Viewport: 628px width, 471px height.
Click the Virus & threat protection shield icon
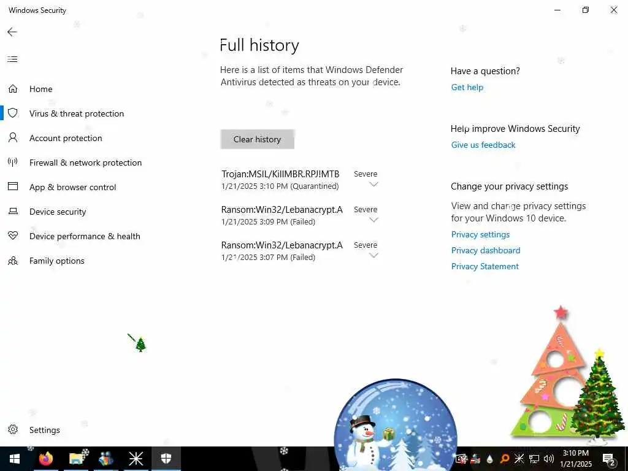(13, 113)
